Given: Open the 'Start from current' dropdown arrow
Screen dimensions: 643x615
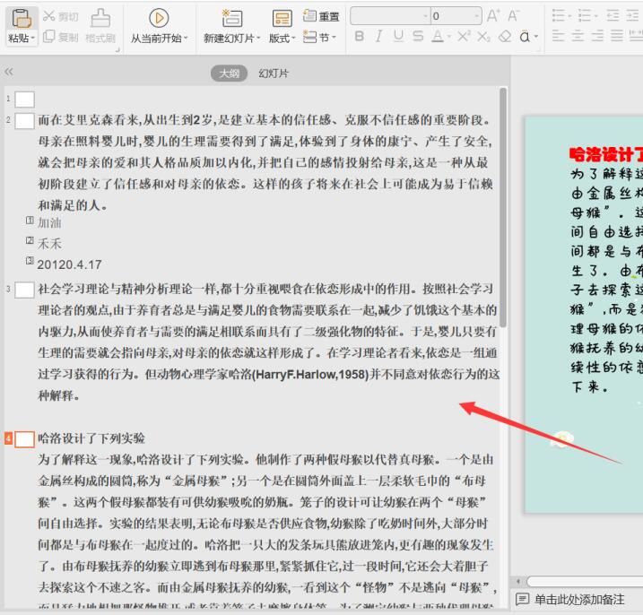Looking at the screenshot, I should pyautogui.click(x=186, y=39).
